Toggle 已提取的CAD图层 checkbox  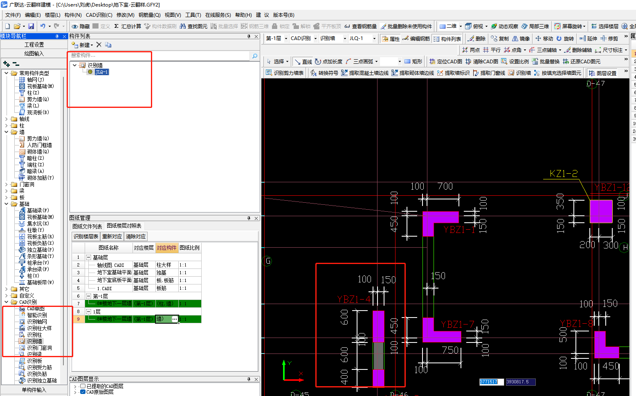pyautogui.click(x=83, y=386)
